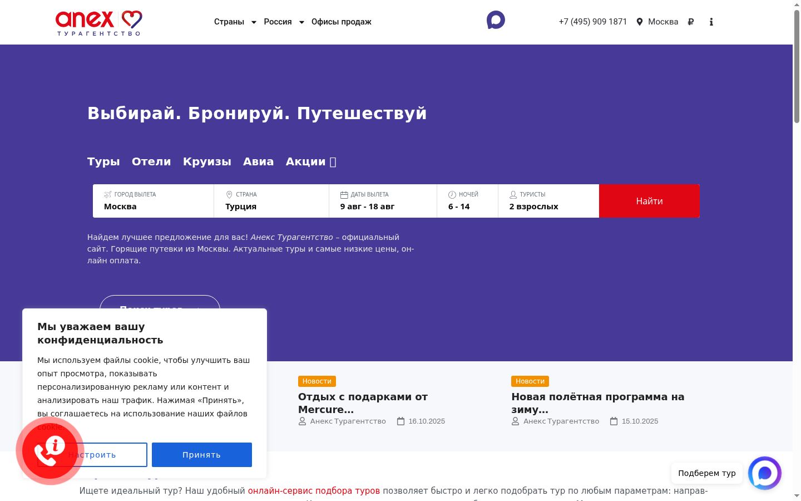Switch to the Авиа tab

click(258, 161)
